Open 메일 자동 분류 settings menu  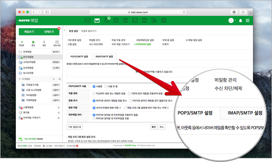(118, 40)
